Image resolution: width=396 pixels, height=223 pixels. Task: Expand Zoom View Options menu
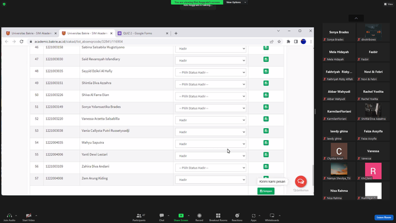click(x=236, y=2)
